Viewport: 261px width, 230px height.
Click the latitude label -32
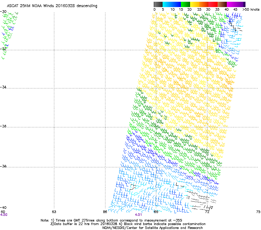tap(3, 49)
